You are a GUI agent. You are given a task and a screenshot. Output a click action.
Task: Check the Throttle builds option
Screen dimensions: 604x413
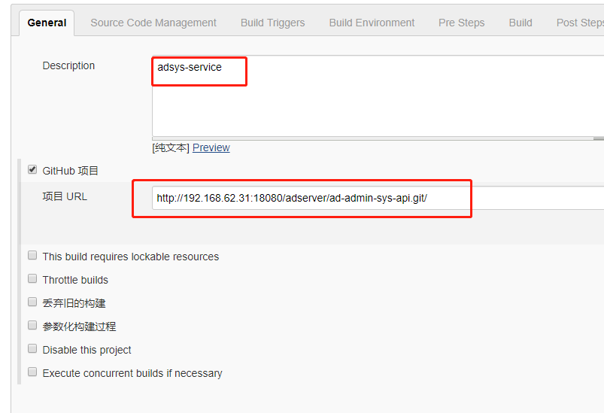click(x=32, y=278)
